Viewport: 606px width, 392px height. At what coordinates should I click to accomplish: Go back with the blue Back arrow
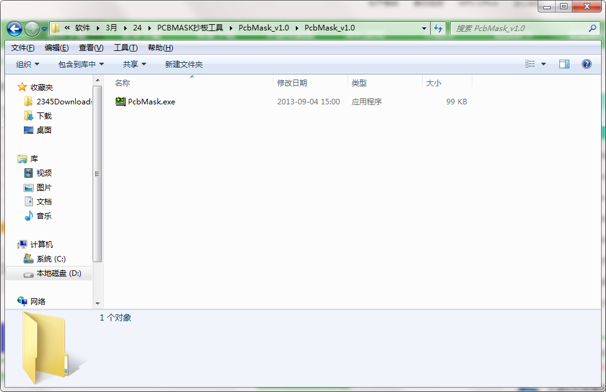coord(15,29)
